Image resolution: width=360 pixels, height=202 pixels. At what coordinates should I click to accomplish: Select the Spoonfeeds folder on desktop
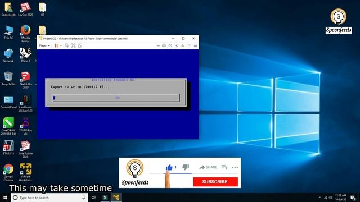[x=8, y=10]
